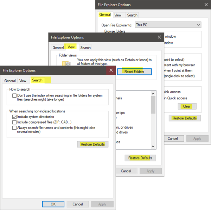Select the highlighted Search tab in front dialog
Viewport: 211px width, 210px height.
[x=37, y=80]
